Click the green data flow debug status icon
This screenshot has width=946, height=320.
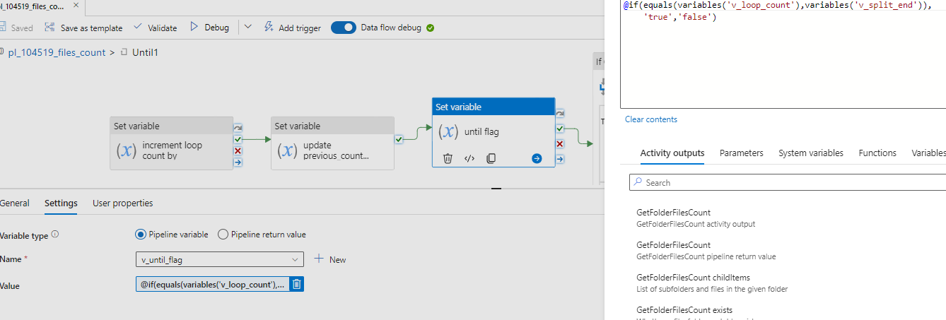[x=431, y=28]
